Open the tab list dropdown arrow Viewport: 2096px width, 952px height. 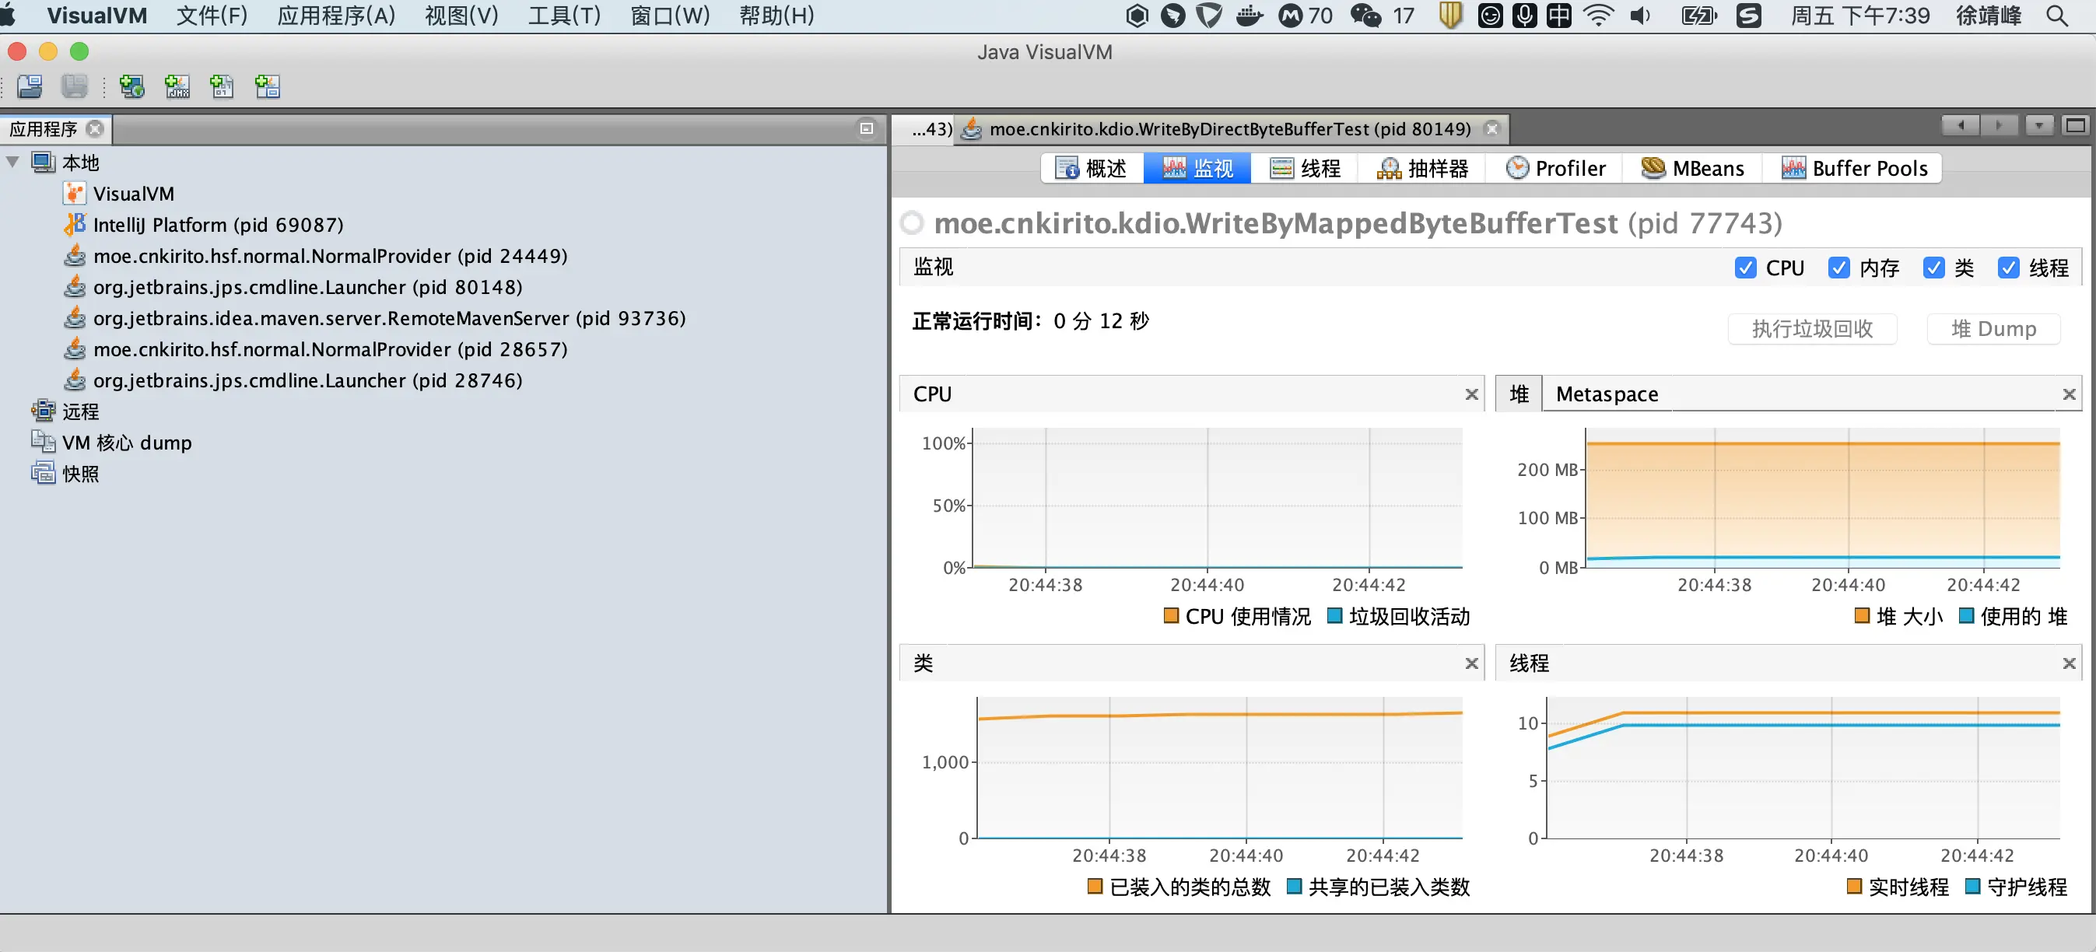click(x=2040, y=124)
